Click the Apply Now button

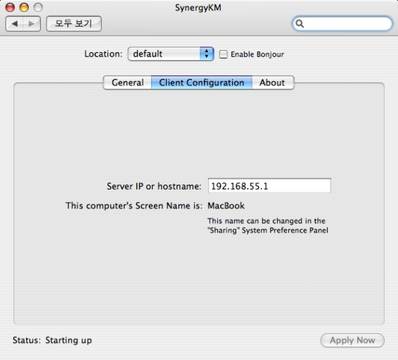[352, 340]
